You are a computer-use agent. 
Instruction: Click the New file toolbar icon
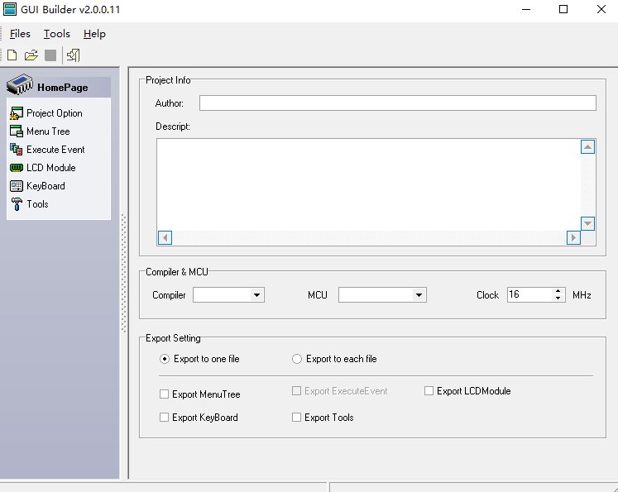[12, 55]
